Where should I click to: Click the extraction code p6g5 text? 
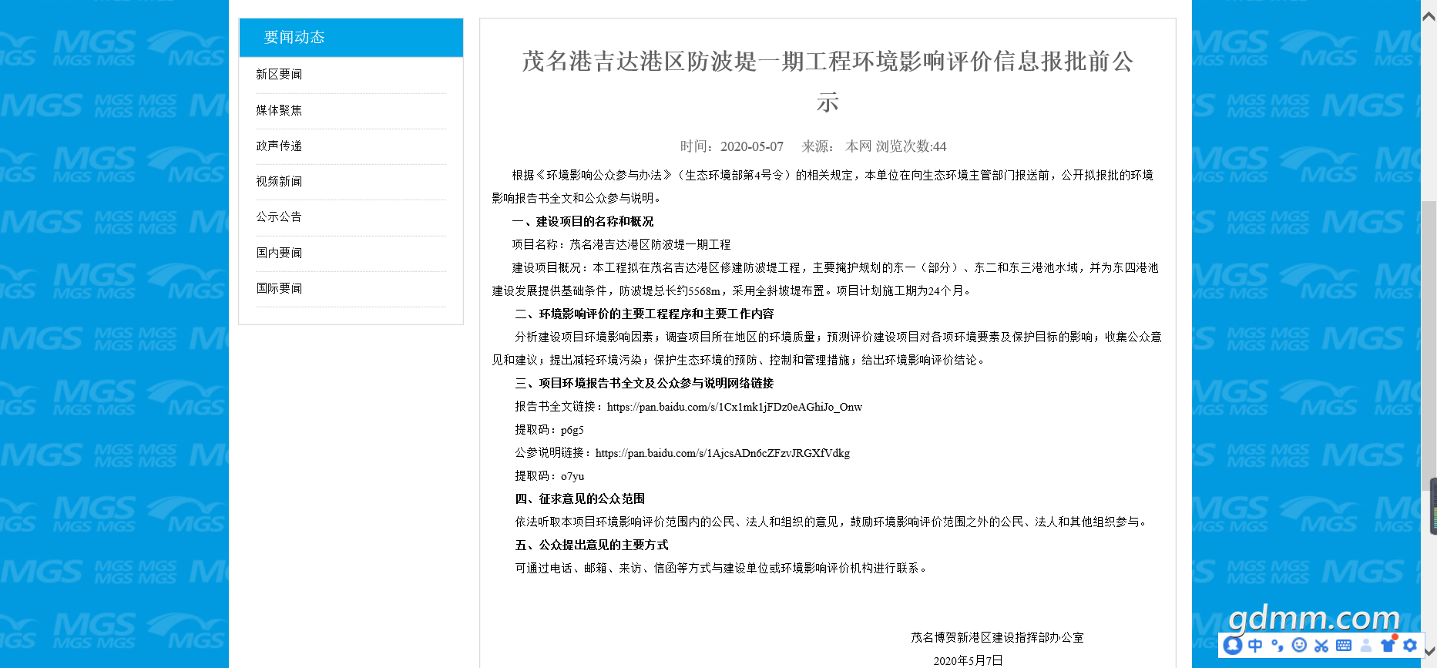(572, 430)
